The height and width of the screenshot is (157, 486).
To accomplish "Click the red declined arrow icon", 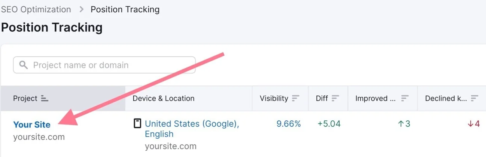I will click(471, 124).
